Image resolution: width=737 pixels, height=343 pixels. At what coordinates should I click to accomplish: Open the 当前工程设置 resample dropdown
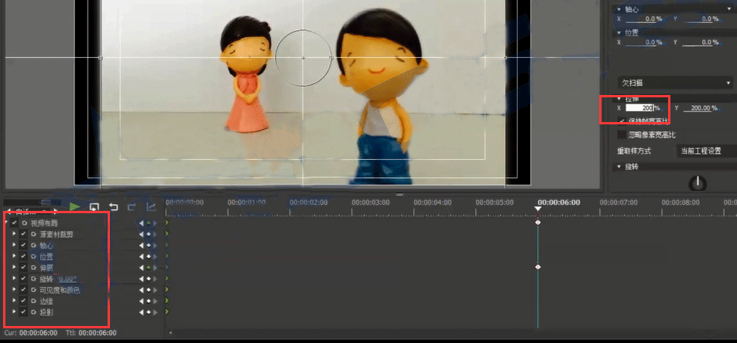click(x=704, y=151)
